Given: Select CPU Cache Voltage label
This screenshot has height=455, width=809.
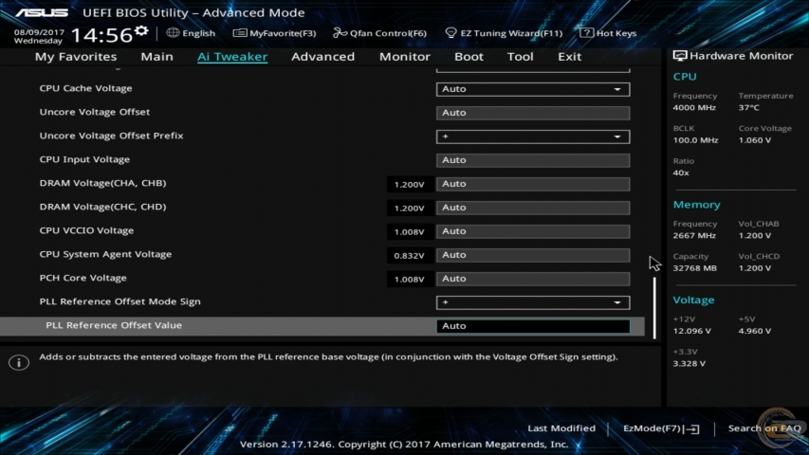Looking at the screenshot, I should (85, 88).
